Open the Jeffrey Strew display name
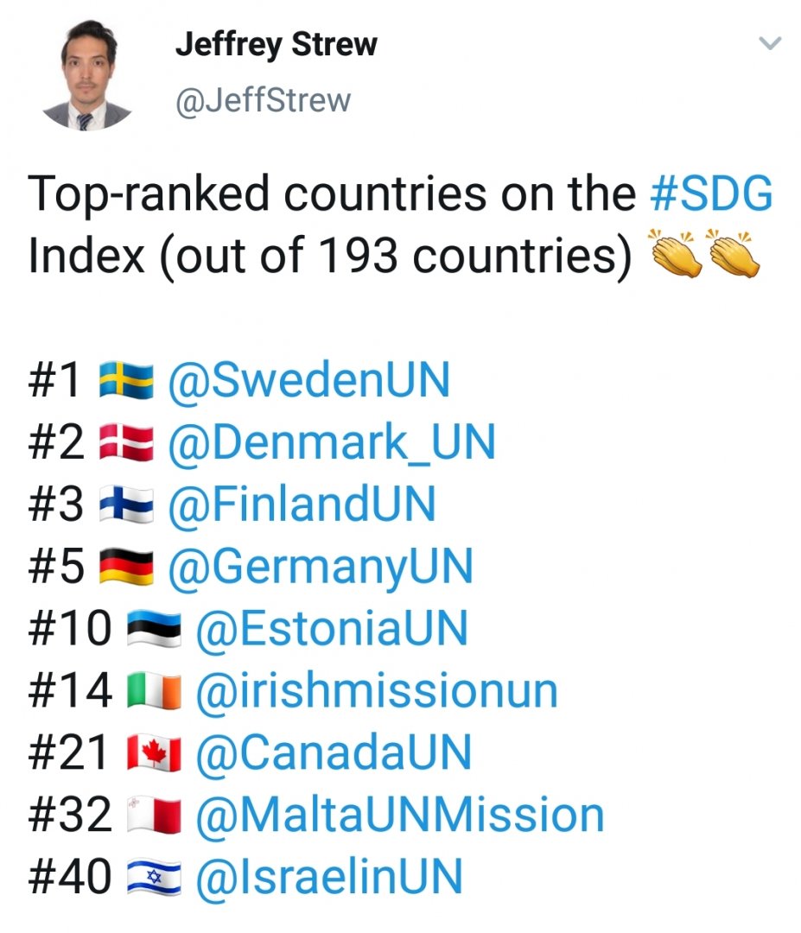The width and height of the screenshot is (801, 933). coord(276,45)
